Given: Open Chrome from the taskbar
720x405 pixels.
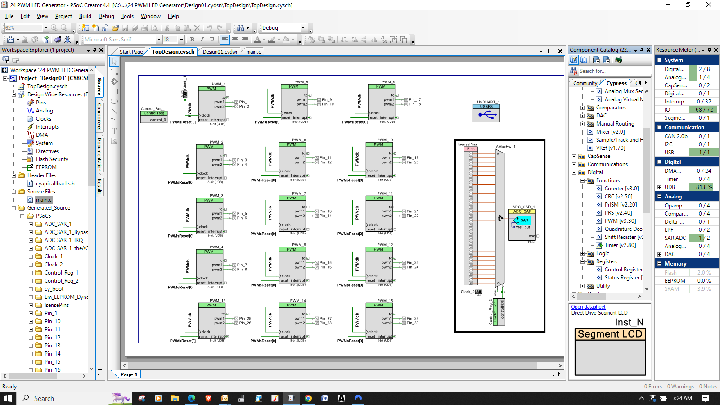Looking at the screenshot, I should tap(308, 398).
